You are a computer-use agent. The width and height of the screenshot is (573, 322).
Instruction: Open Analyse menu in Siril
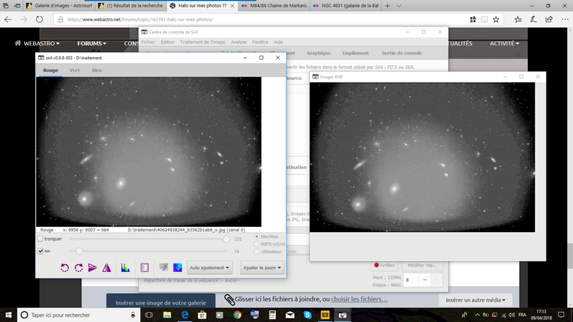(x=238, y=42)
